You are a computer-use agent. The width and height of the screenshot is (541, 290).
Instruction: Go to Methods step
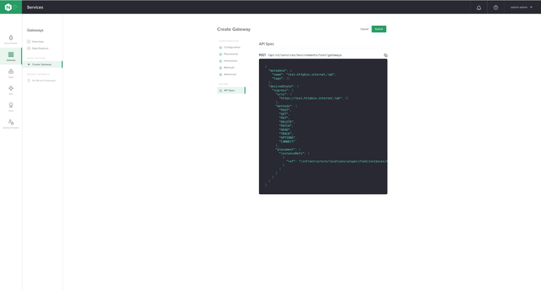226,68
